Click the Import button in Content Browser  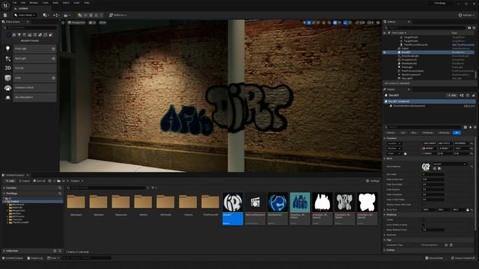coord(25,181)
